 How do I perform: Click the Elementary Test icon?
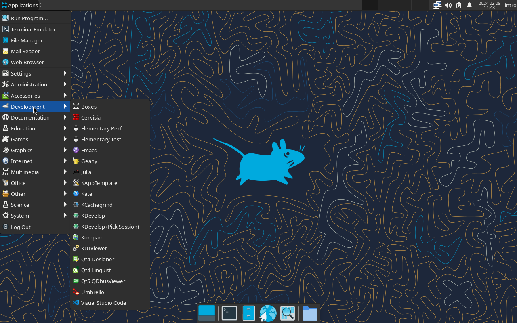pos(76,139)
